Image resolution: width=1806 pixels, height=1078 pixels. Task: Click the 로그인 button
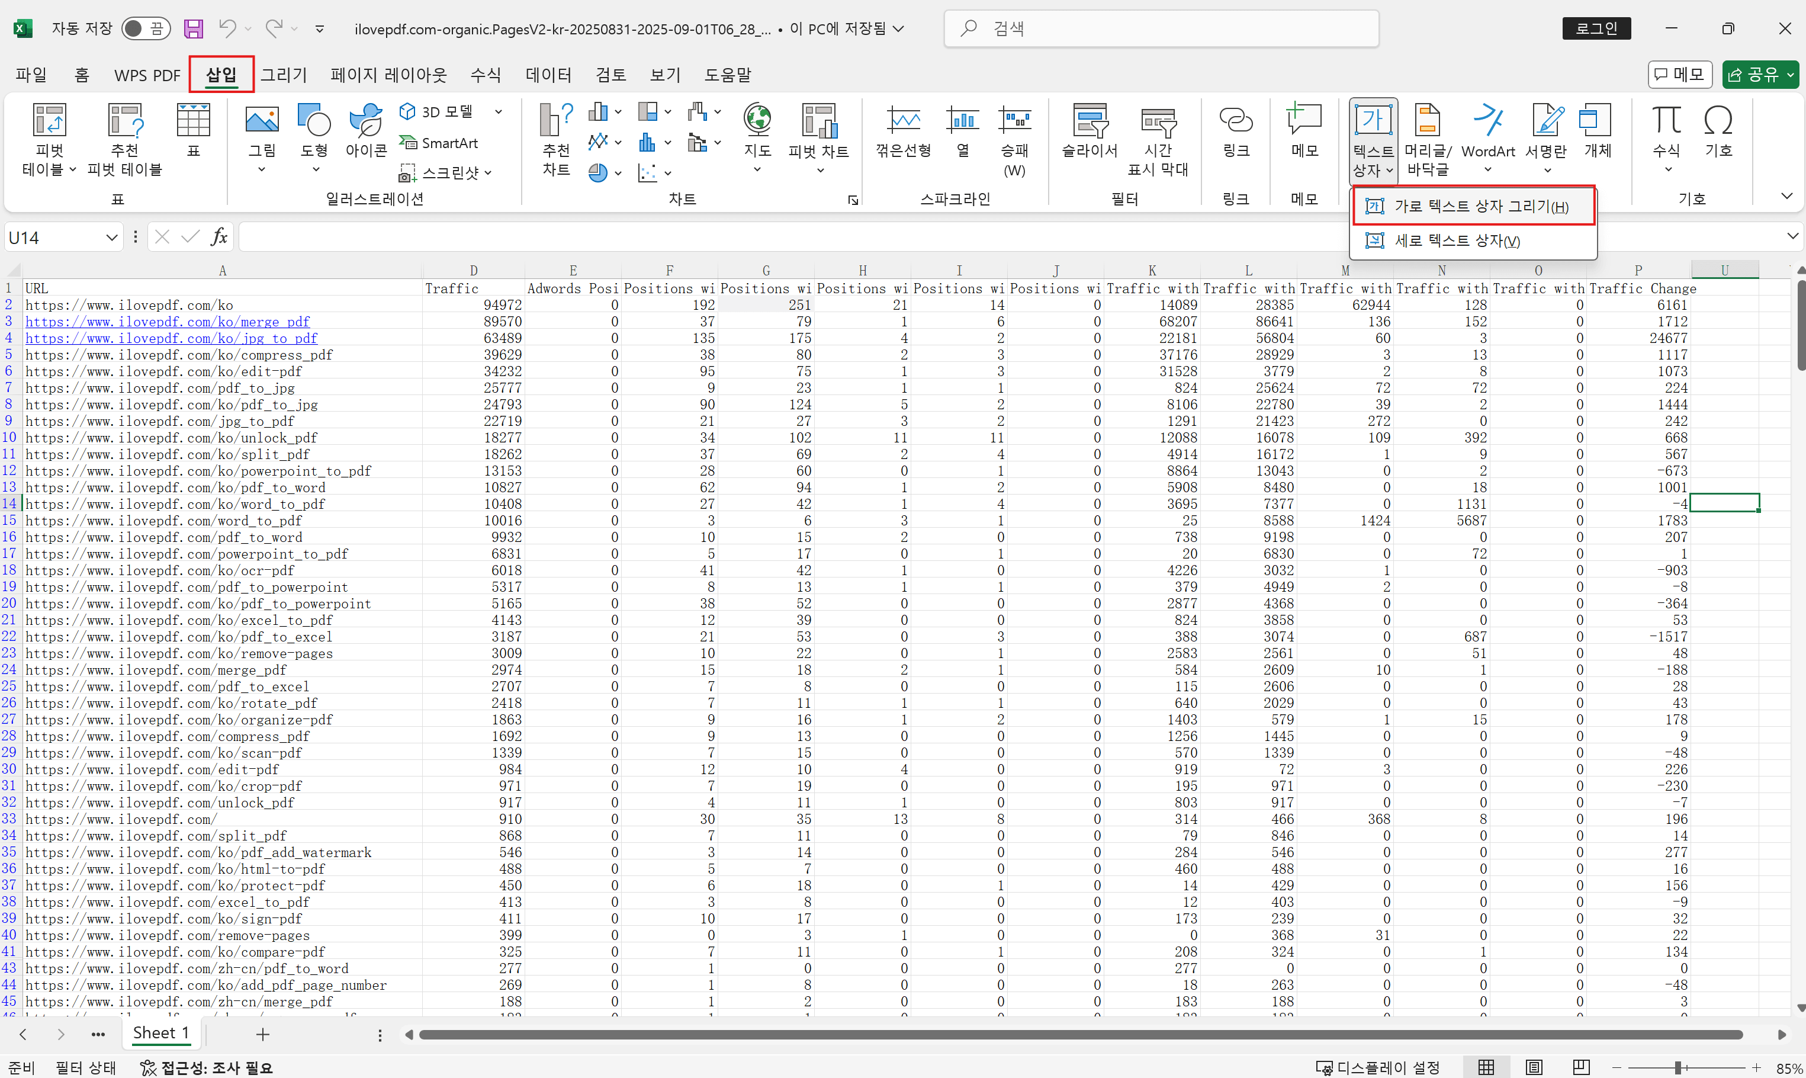coord(1596,28)
